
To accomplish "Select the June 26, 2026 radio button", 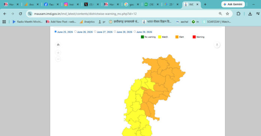I will [x=75, y=31].
